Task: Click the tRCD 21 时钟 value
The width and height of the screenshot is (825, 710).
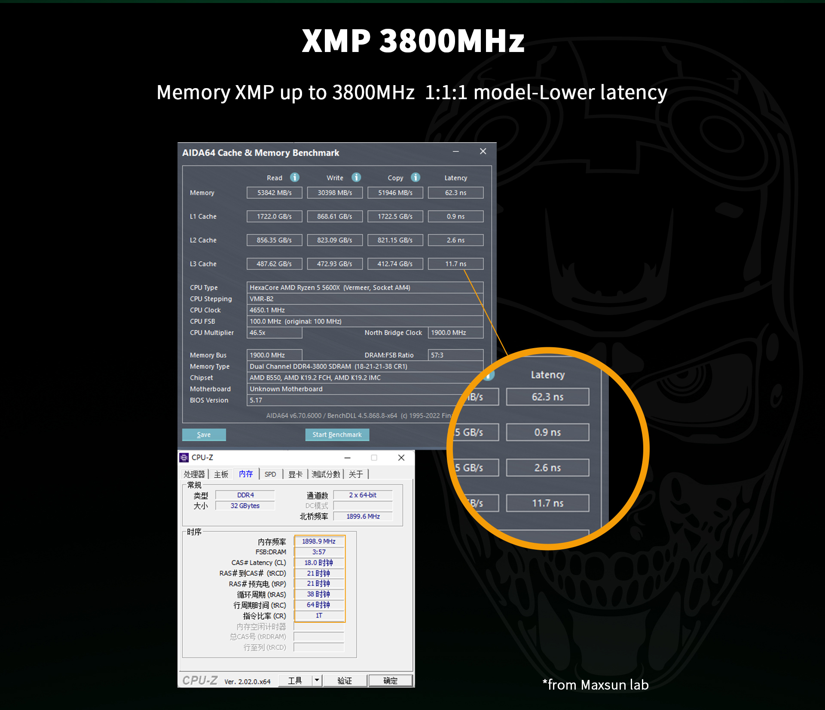Action: pyautogui.click(x=319, y=573)
